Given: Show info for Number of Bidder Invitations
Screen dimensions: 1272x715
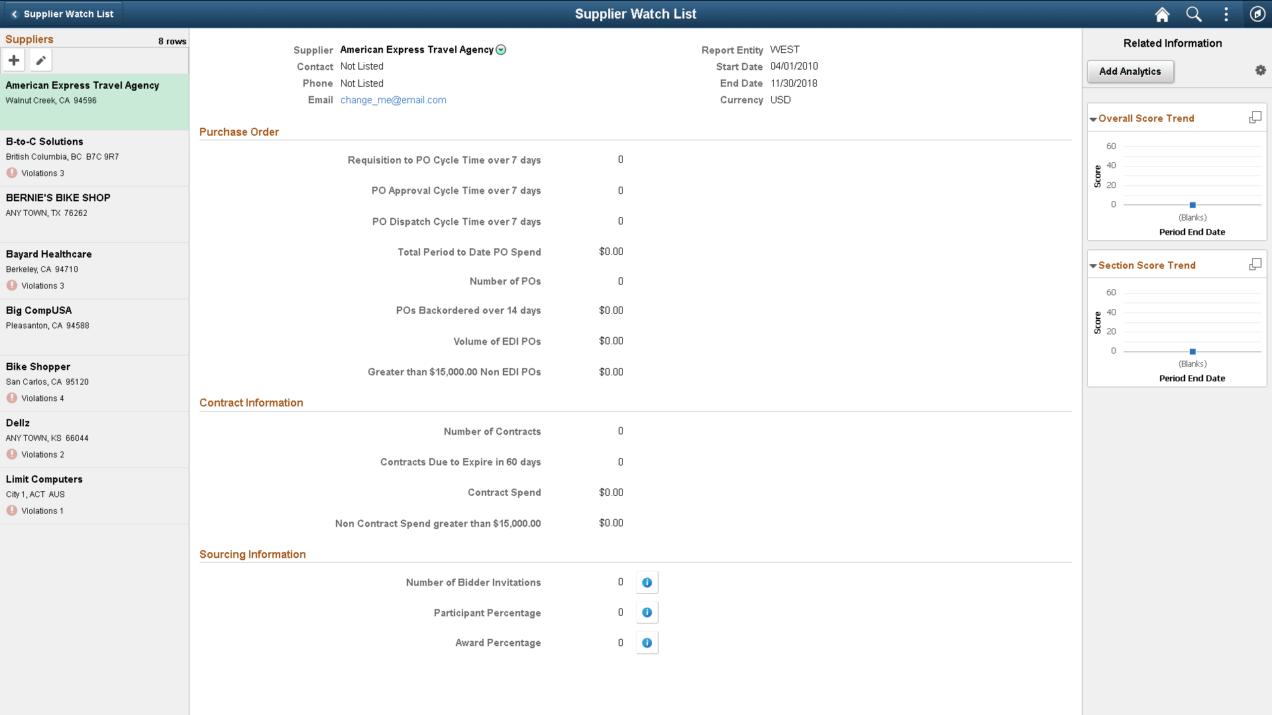Looking at the screenshot, I should [x=647, y=582].
